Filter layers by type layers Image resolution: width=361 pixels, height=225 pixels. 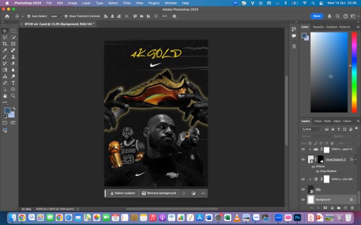point(338,129)
